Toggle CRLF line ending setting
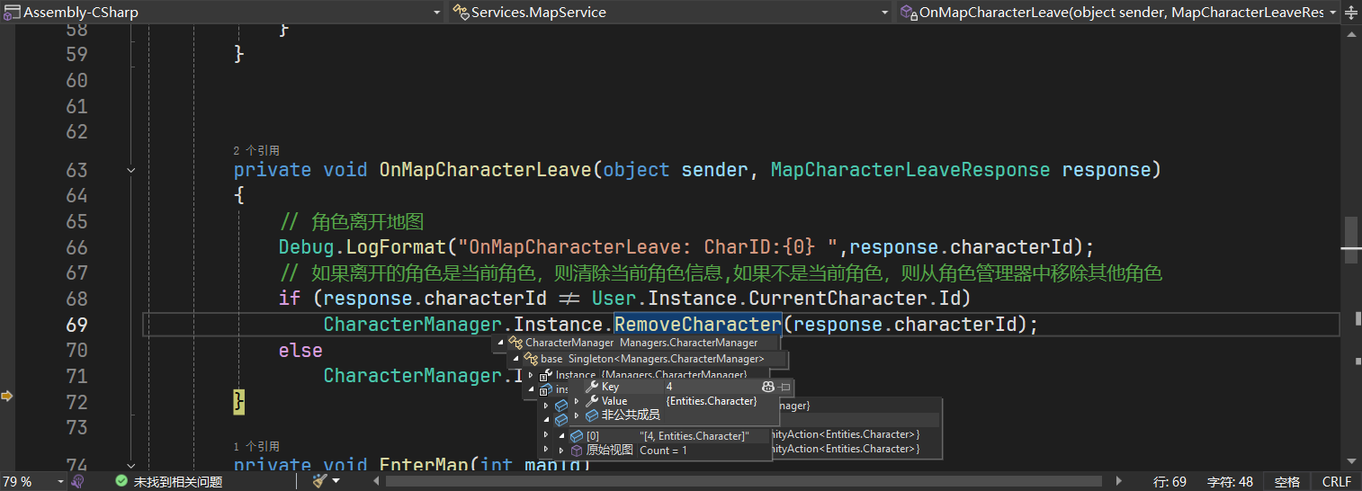 click(x=1336, y=481)
